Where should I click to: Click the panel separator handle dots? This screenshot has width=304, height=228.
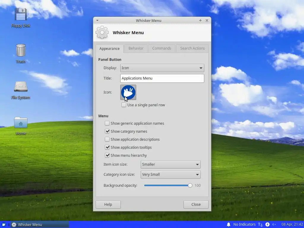coord(9,224)
